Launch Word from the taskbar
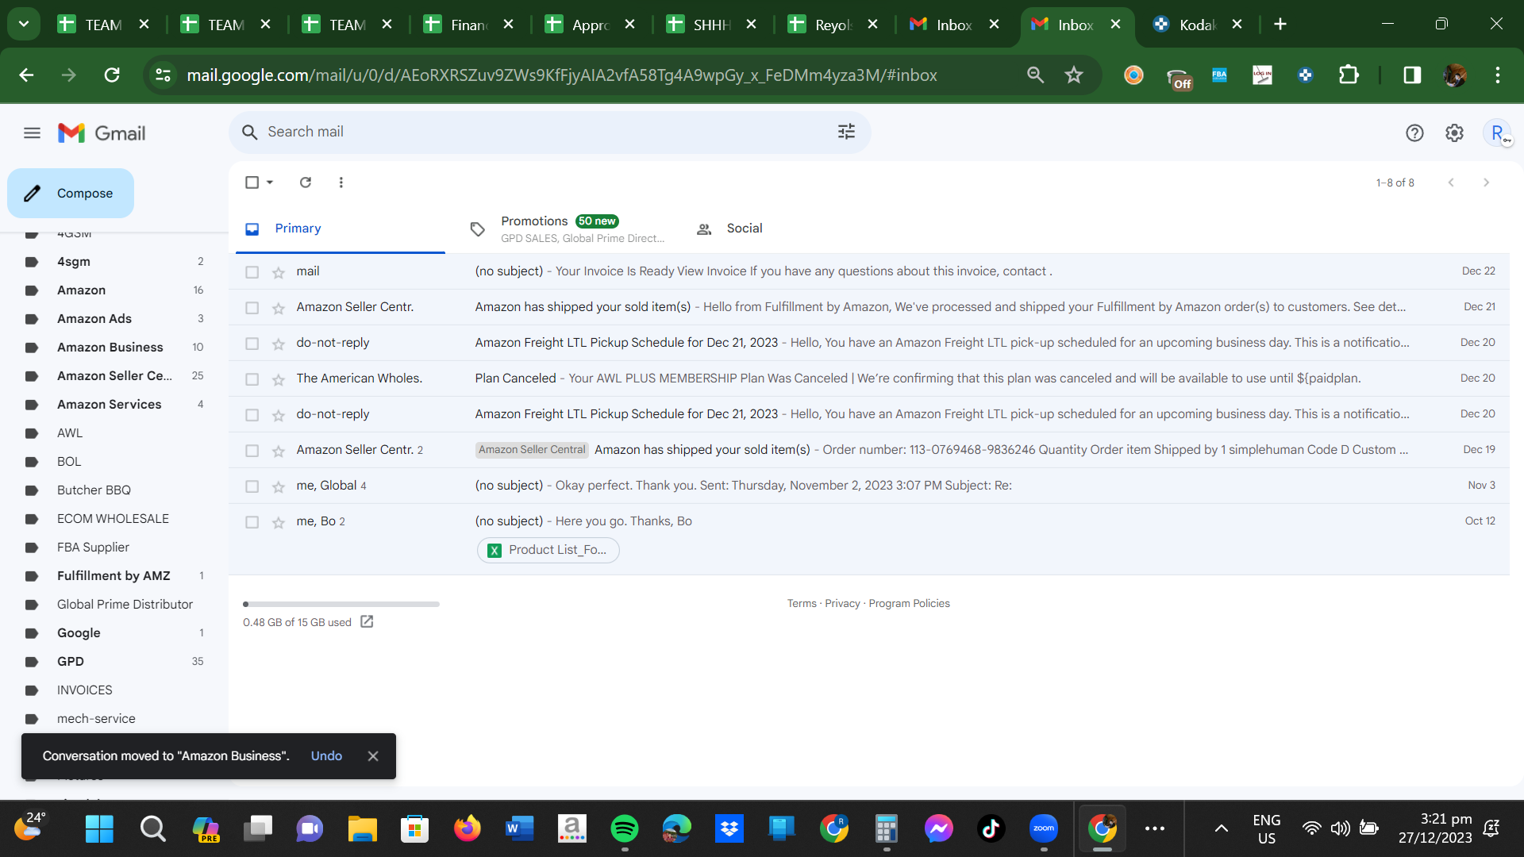The image size is (1524, 857). coord(520,828)
